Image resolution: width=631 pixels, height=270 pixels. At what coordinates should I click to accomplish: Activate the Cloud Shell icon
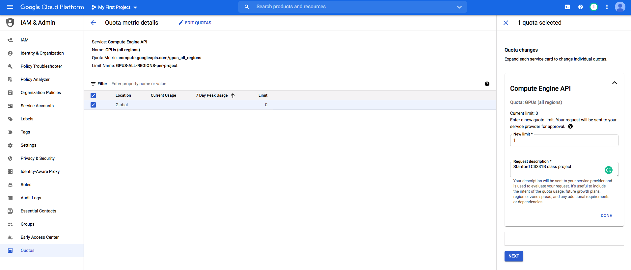[567, 7]
